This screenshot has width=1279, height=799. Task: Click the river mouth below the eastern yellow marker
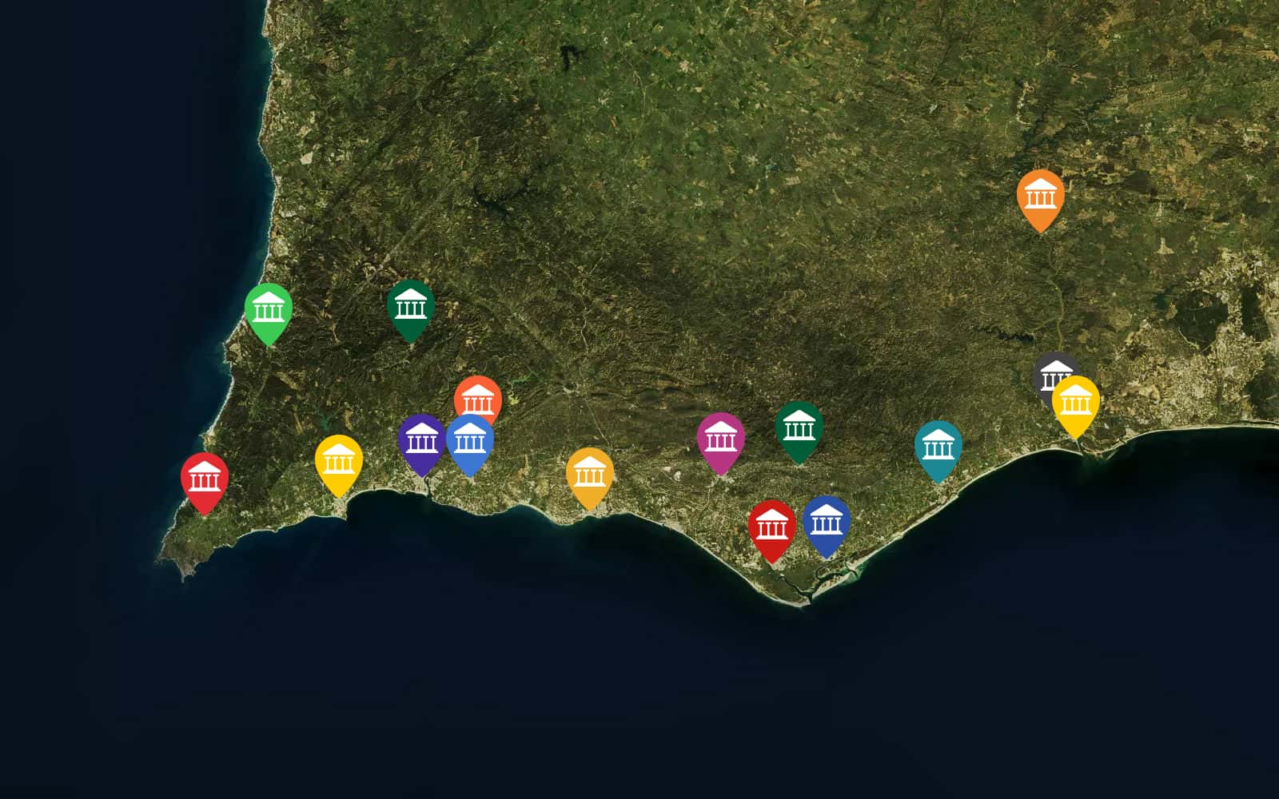tap(1085, 451)
